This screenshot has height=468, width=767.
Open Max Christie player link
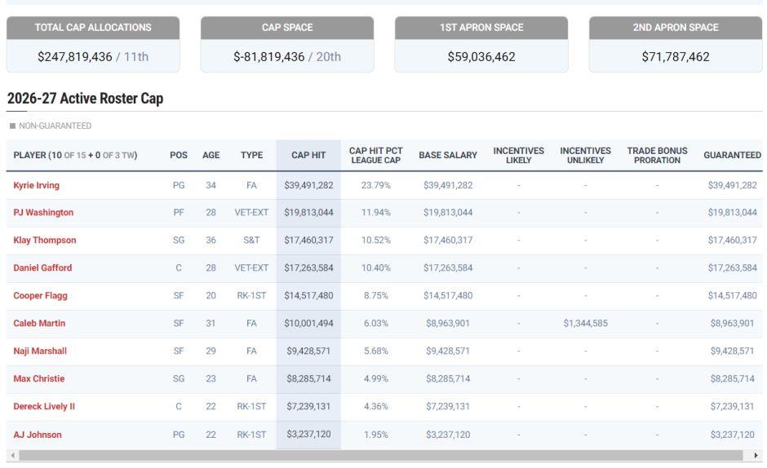38,378
